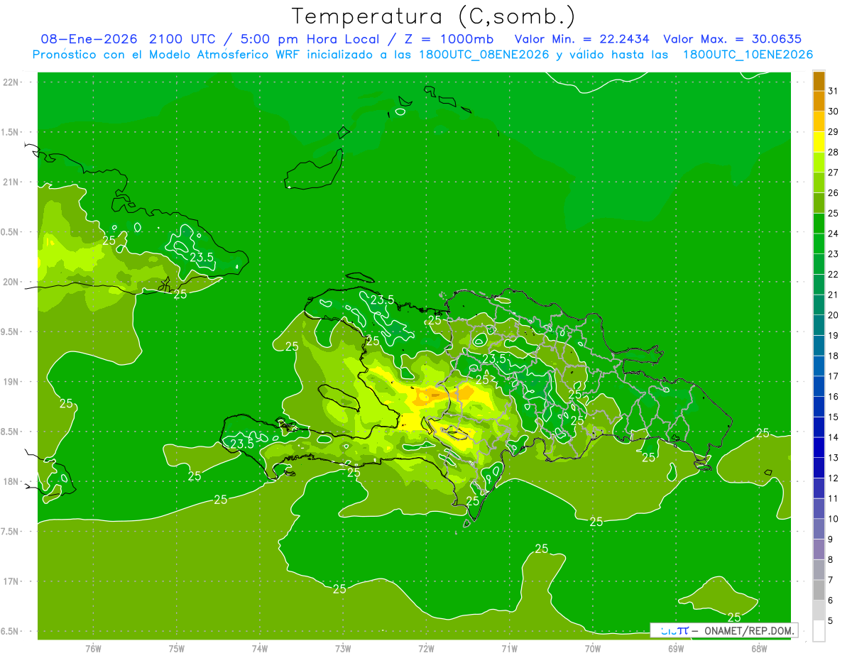
Task: Pick the color bar swatch between 30 and 31
Action: (819, 101)
